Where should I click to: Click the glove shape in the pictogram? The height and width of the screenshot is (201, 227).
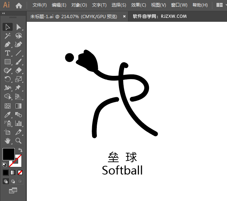coord(87,61)
